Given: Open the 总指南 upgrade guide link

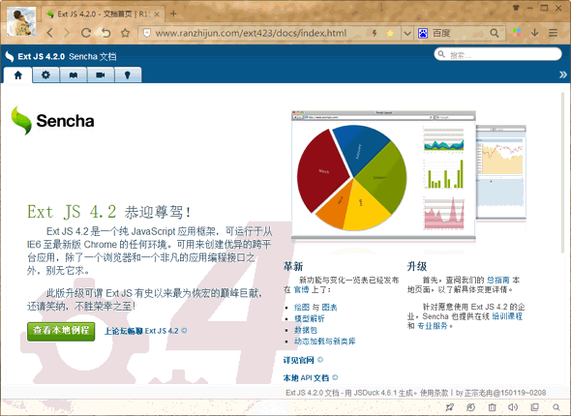Looking at the screenshot, I should [x=498, y=280].
